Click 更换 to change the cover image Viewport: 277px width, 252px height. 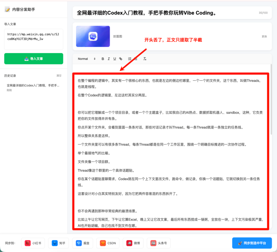[x=265, y=36]
